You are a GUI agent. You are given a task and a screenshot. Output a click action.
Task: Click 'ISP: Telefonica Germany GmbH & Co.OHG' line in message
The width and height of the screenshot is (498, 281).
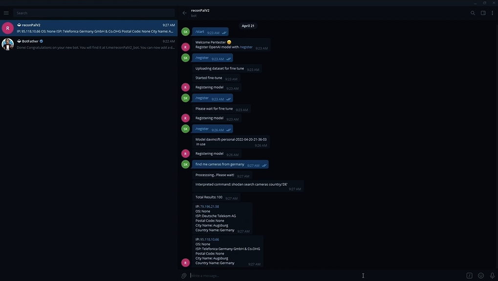(228, 249)
